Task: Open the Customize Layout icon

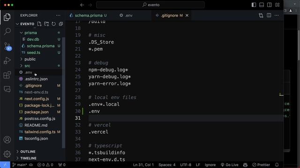Action: point(277,5)
